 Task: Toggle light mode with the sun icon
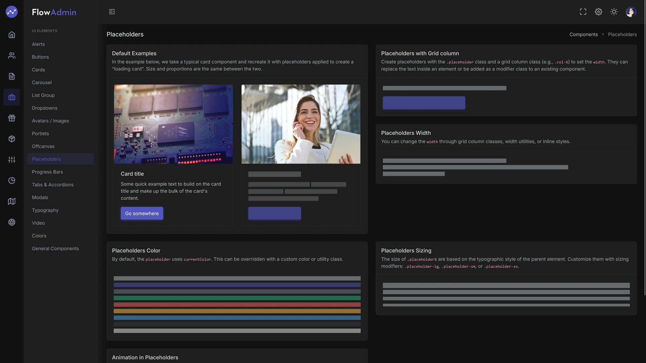[614, 12]
